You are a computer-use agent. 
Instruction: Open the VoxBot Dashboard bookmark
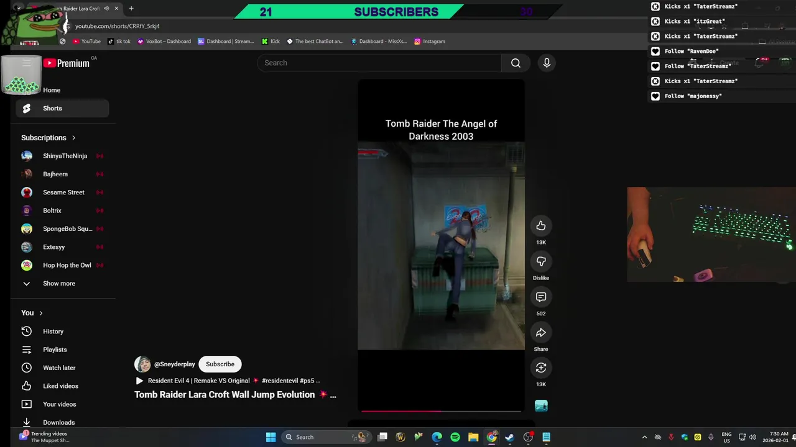click(164, 41)
